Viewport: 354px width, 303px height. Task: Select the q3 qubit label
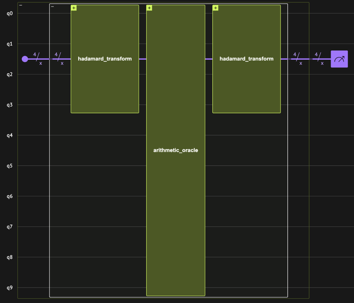(x=10, y=105)
